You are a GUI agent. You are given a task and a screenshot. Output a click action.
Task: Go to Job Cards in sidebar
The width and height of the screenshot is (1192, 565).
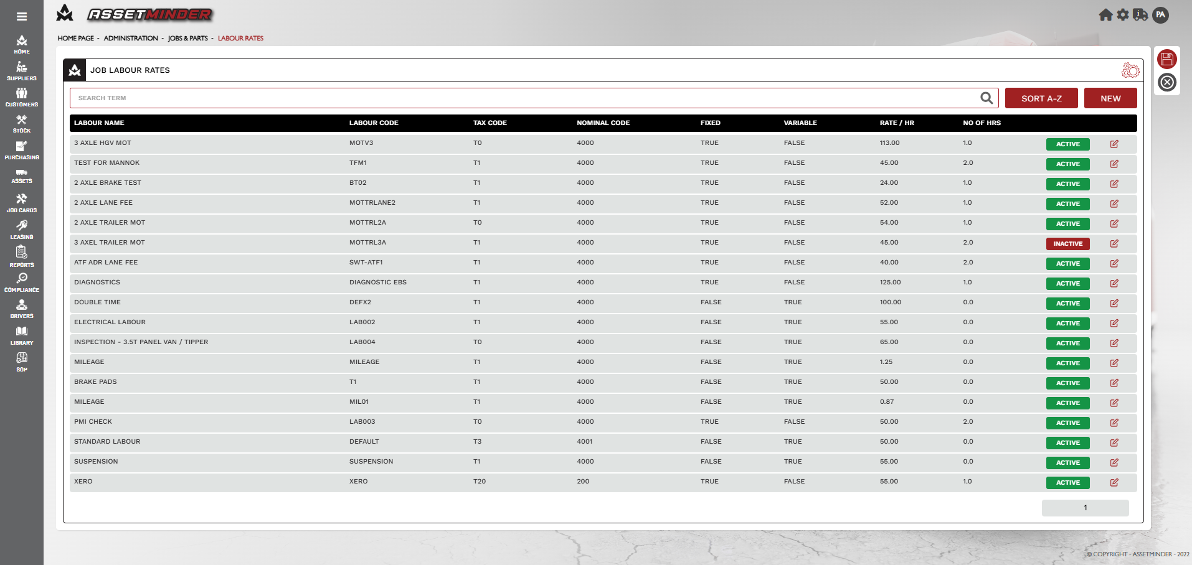(22, 203)
